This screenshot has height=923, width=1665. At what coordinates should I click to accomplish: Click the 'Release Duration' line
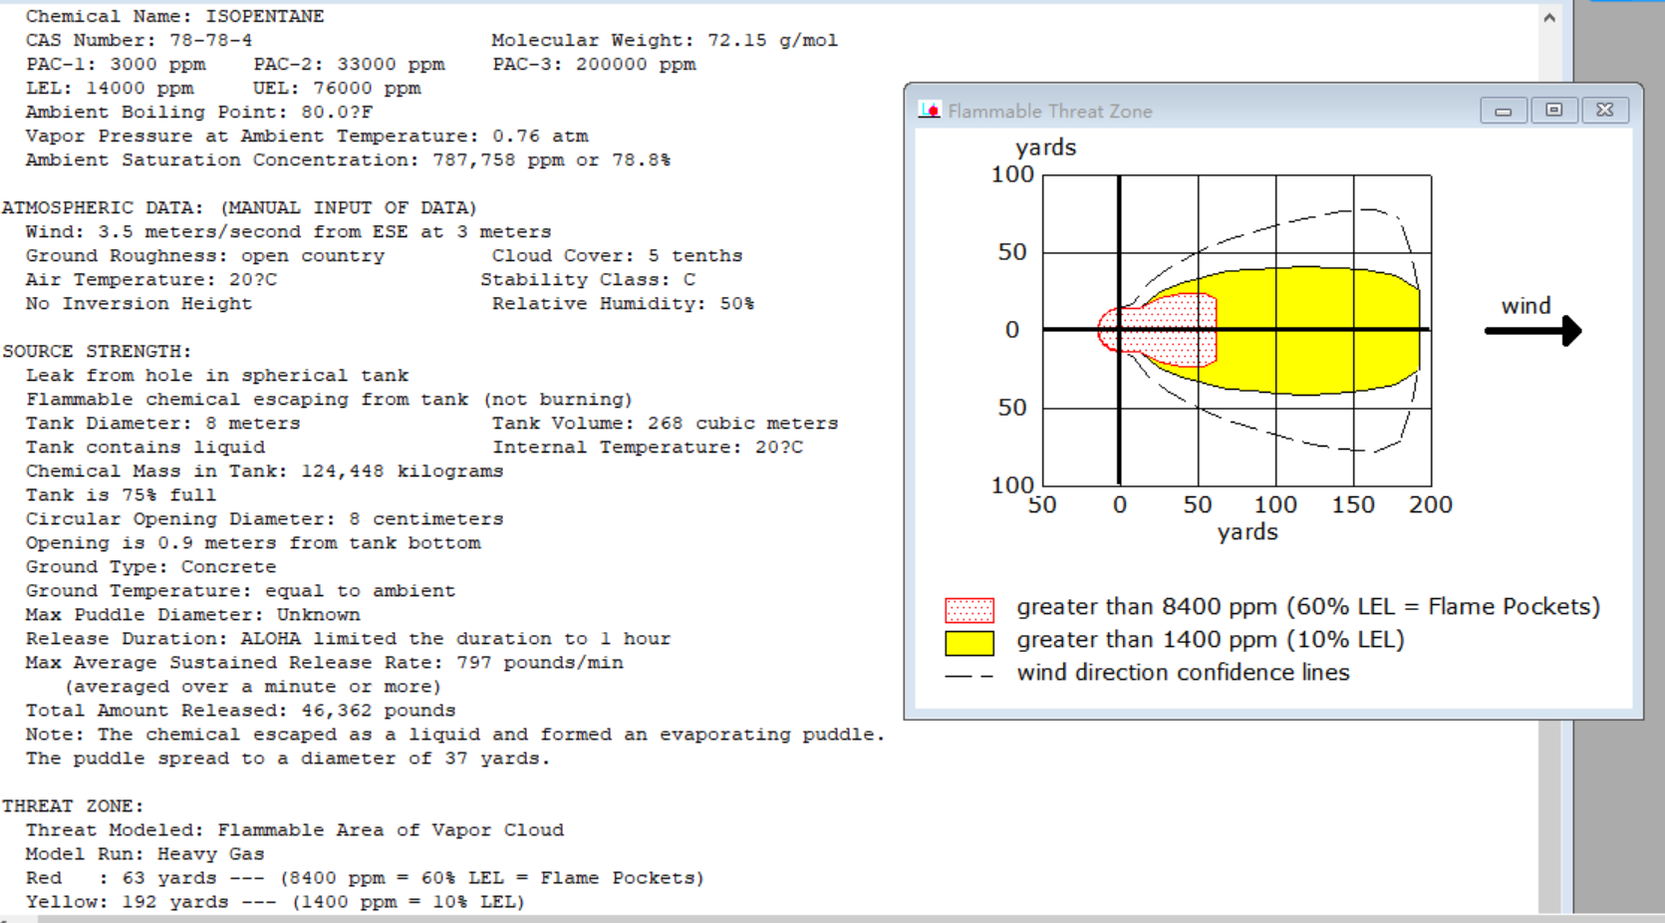tap(348, 638)
